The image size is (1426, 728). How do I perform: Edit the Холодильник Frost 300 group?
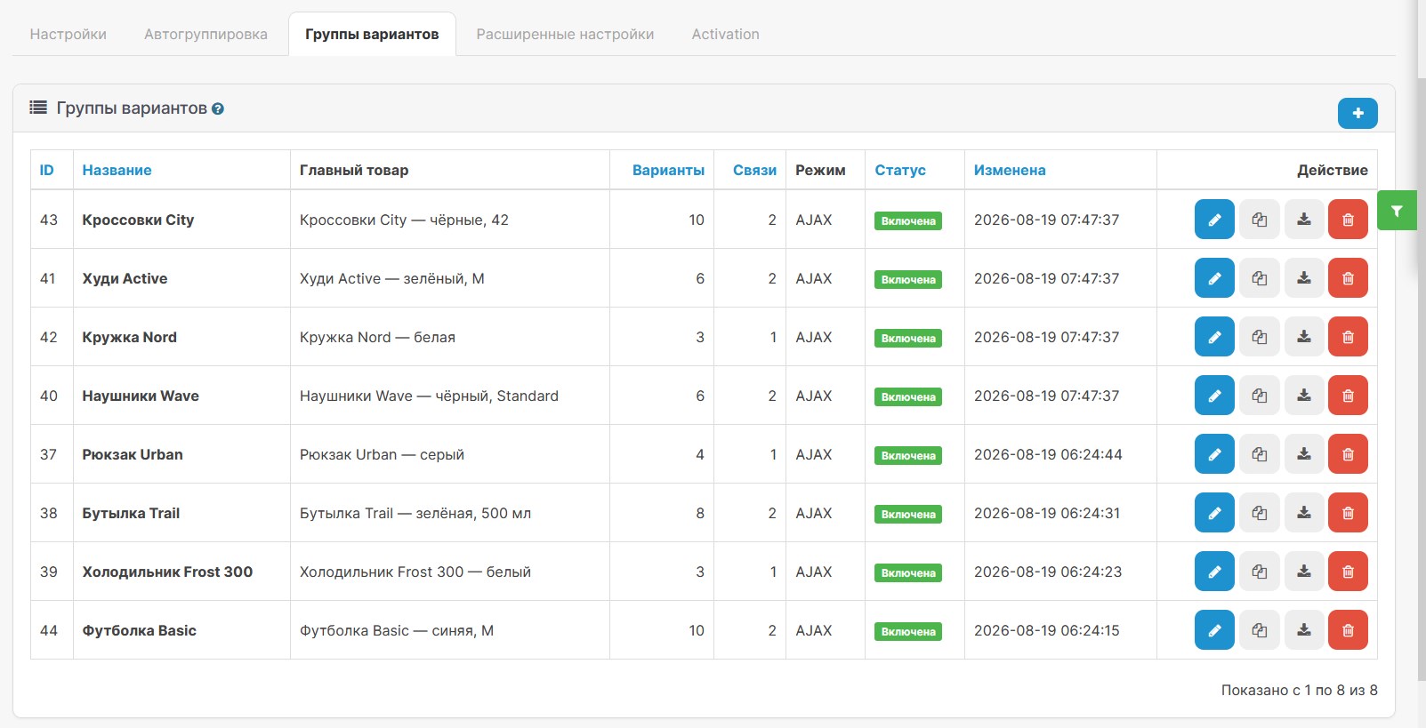click(1214, 572)
